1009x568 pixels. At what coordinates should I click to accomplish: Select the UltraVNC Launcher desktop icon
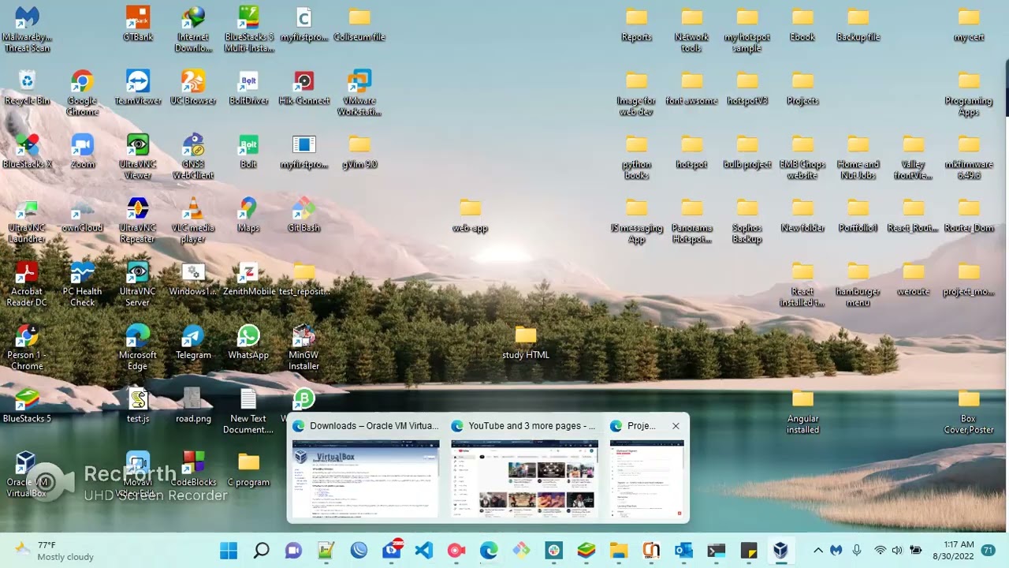click(27, 221)
